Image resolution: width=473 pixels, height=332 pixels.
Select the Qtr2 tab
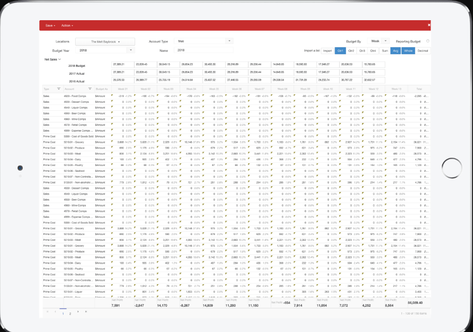coord(351,51)
